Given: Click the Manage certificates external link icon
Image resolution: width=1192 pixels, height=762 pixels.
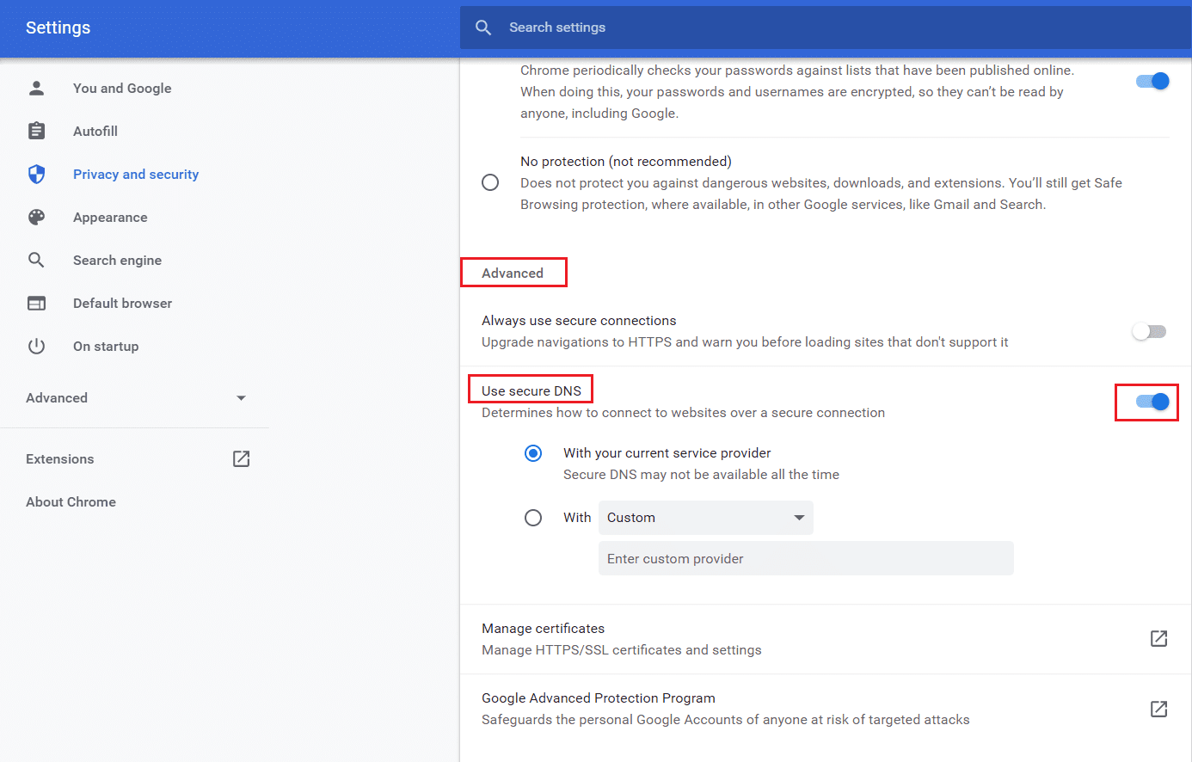Looking at the screenshot, I should pyautogui.click(x=1158, y=639).
